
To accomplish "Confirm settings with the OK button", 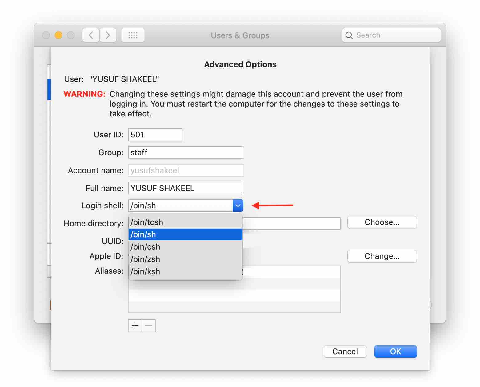I will coord(395,351).
